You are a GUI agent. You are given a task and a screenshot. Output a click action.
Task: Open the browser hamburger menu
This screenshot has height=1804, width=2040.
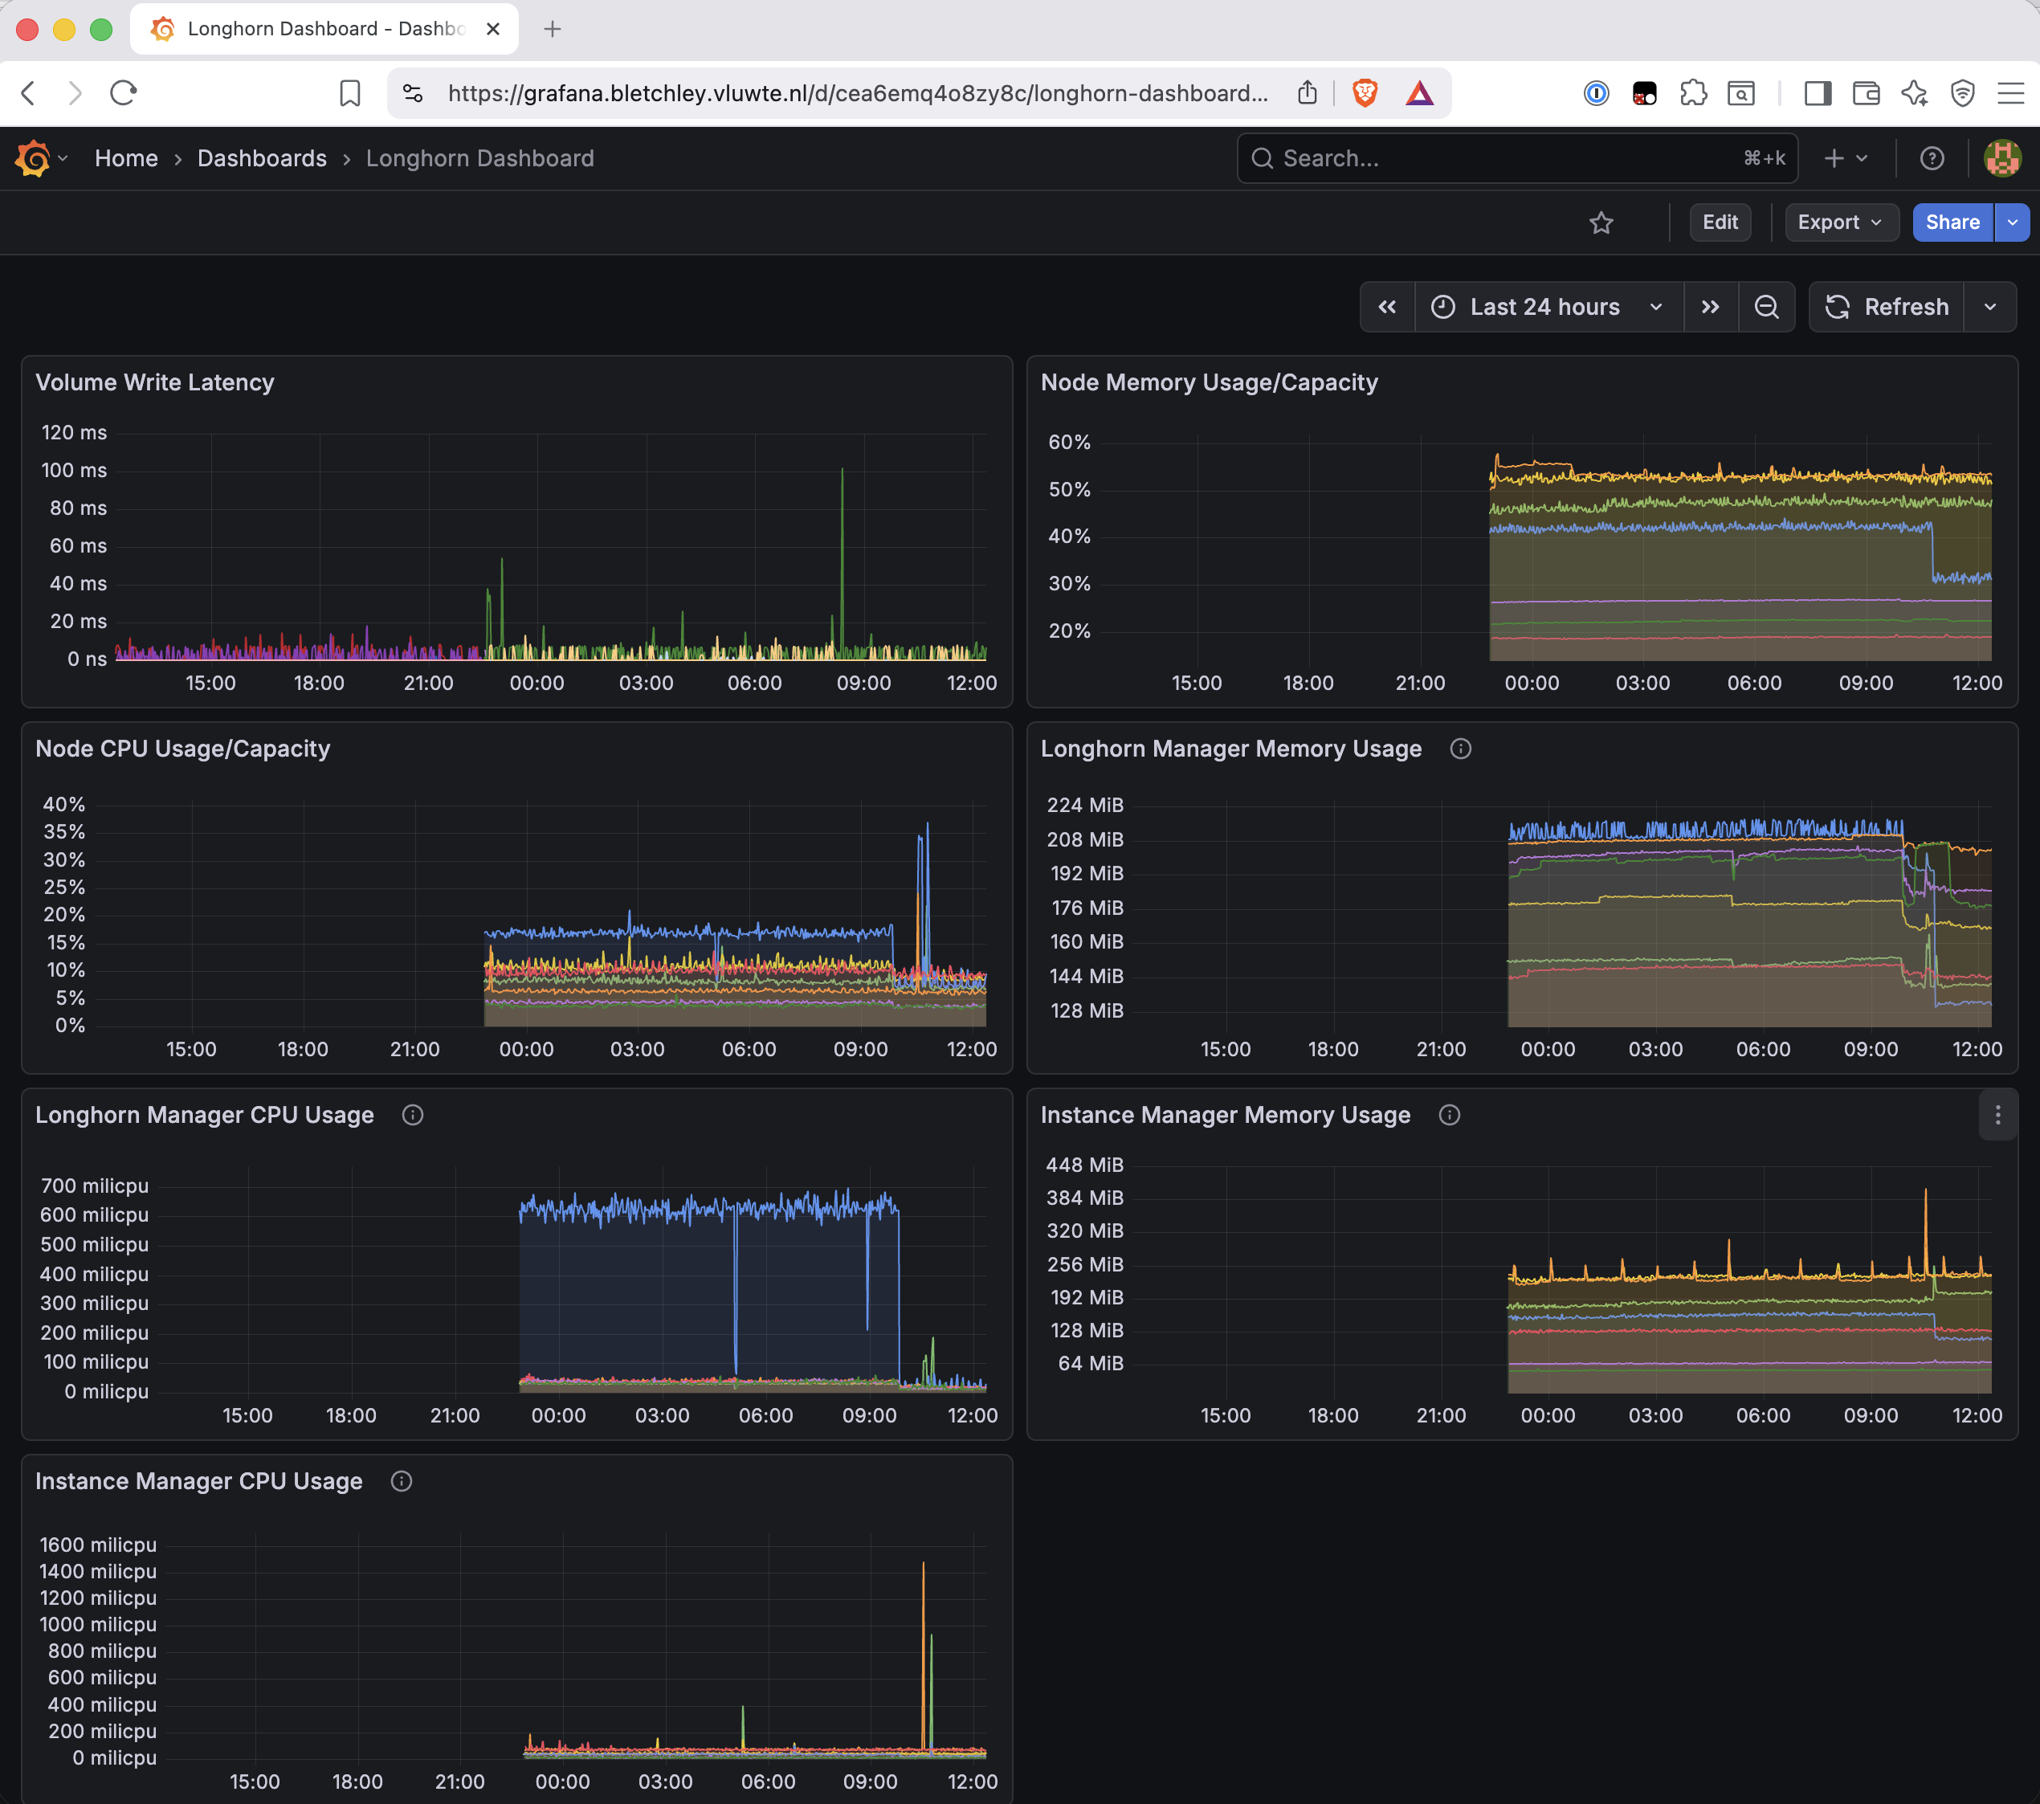click(2011, 93)
